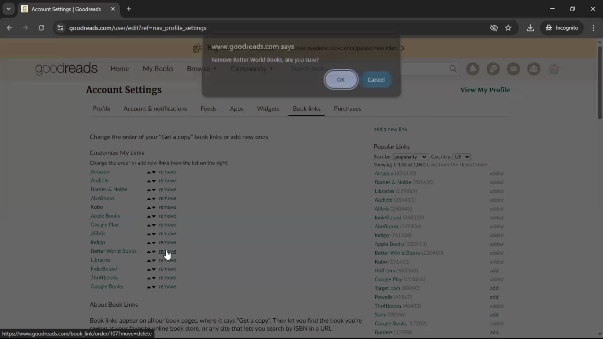Switch to the Profile settings tab
This screenshot has width=603, height=339.
101,109
